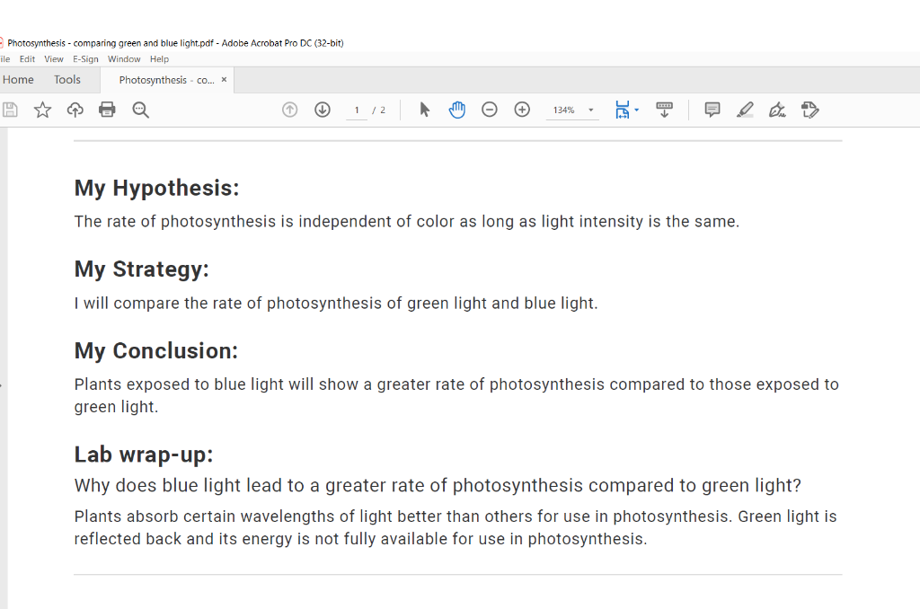Open the Help menu

click(x=159, y=59)
